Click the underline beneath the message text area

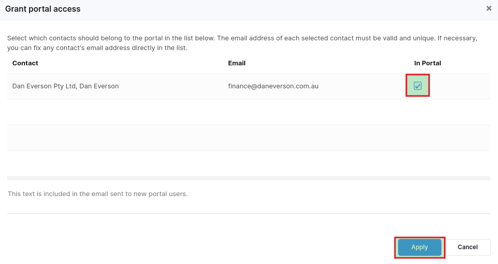coord(249,213)
